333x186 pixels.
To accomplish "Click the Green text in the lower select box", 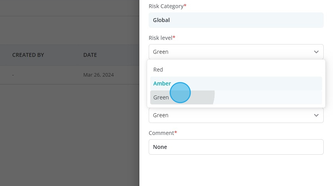I will pos(161,115).
